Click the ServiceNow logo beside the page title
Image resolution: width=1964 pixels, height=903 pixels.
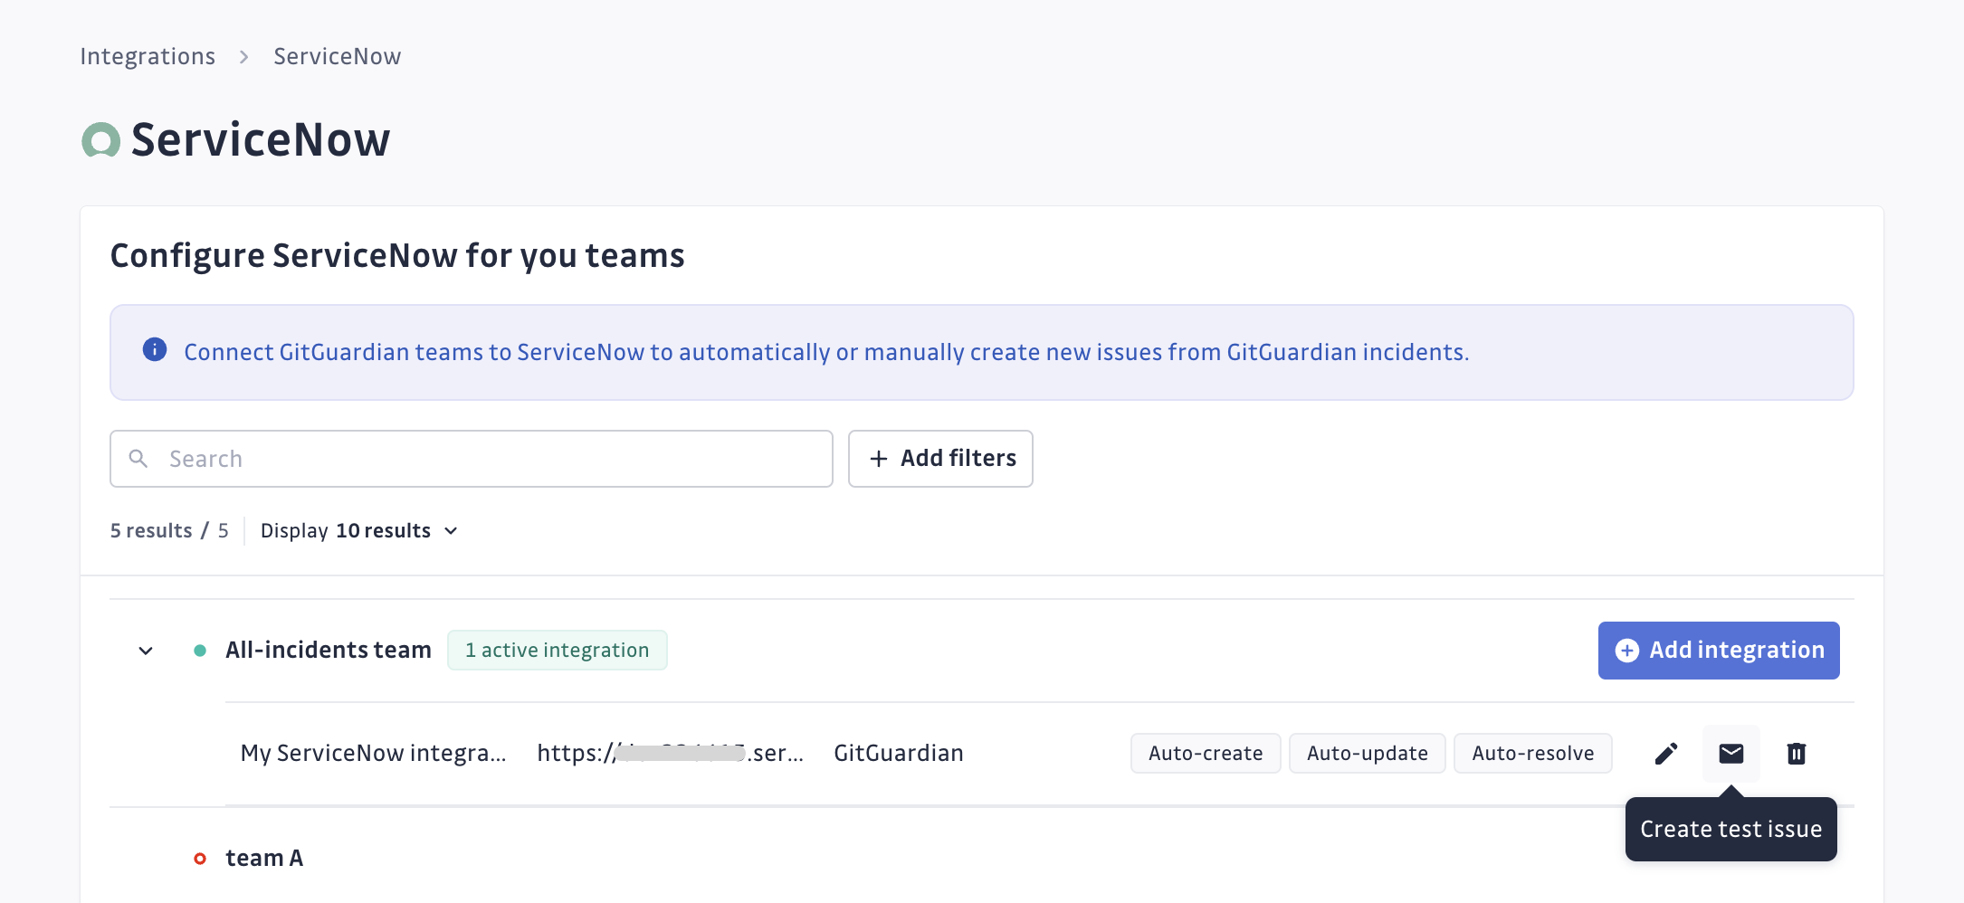[x=100, y=140]
